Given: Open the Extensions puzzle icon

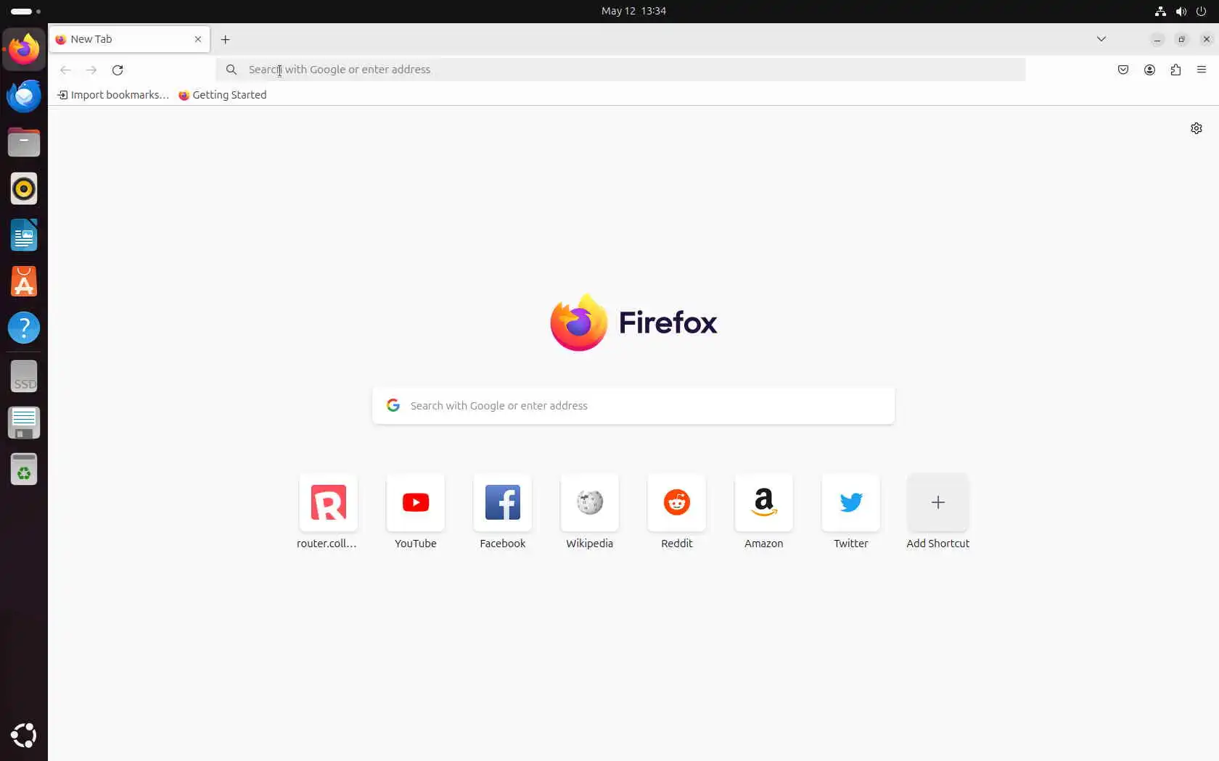Looking at the screenshot, I should pyautogui.click(x=1175, y=70).
